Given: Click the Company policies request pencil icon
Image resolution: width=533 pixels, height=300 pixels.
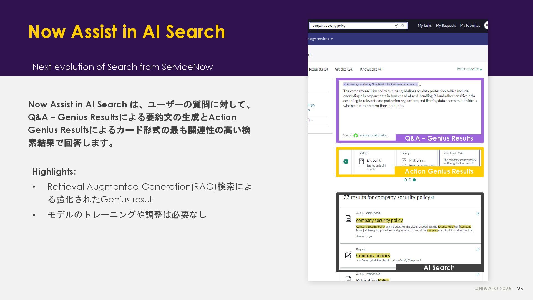Looking at the screenshot, I should (348, 255).
